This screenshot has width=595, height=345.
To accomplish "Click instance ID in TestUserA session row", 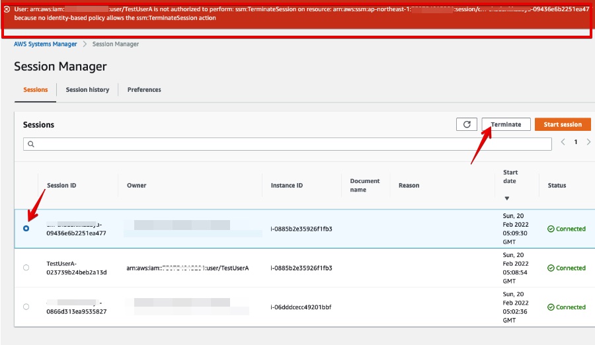I will [x=301, y=268].
